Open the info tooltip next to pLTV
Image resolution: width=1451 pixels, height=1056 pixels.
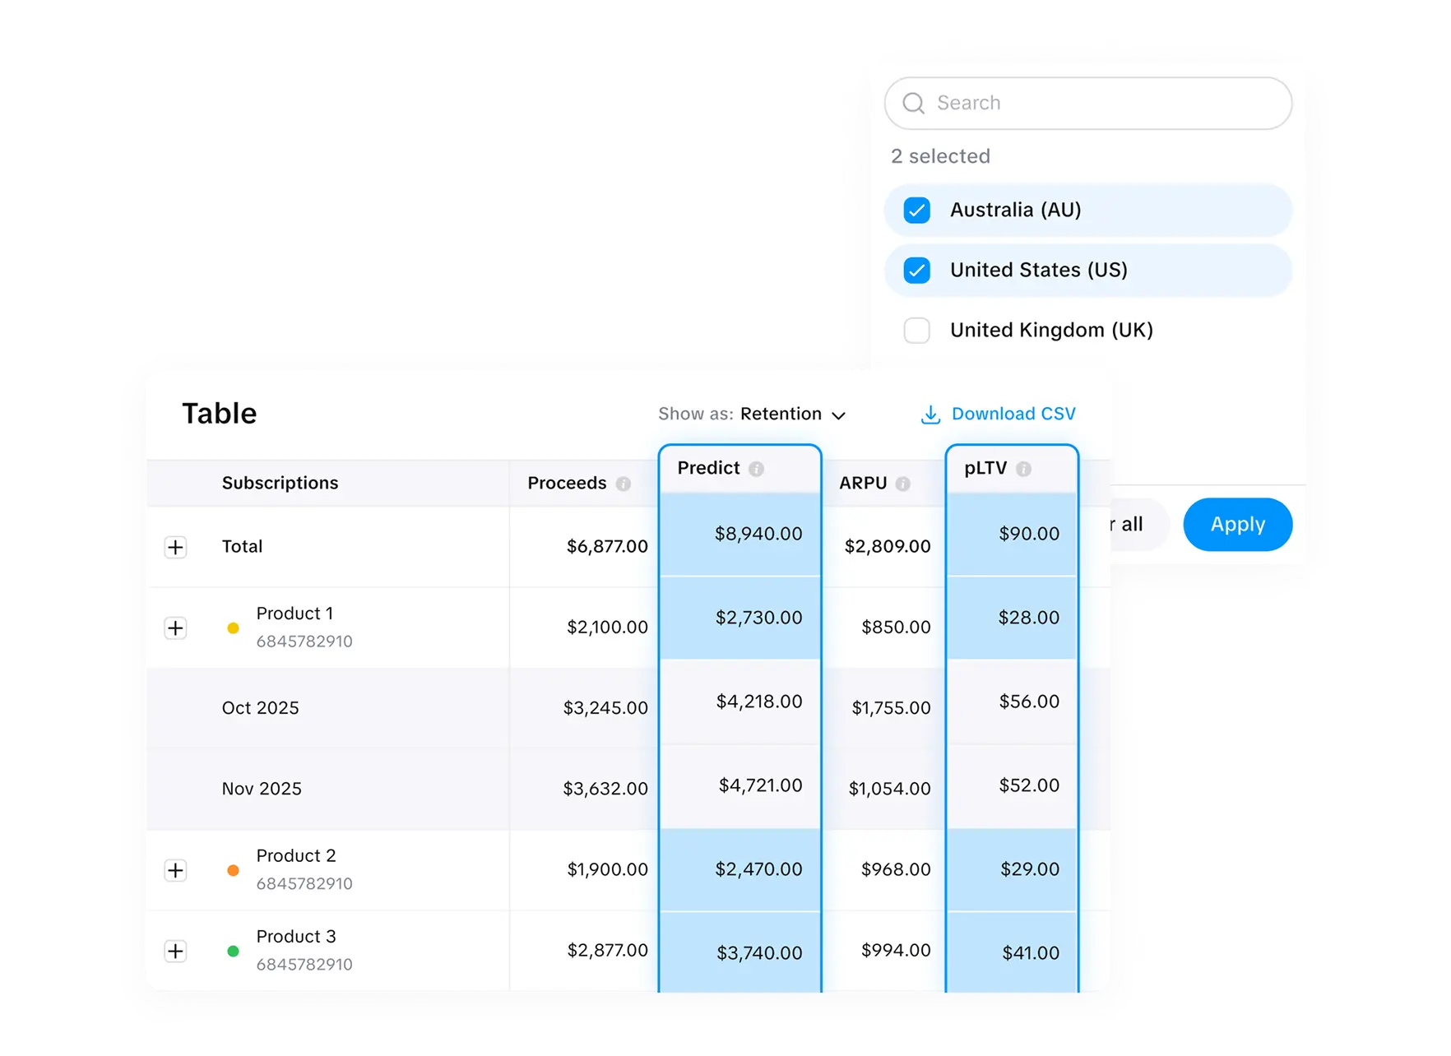tap(1024, 469)
